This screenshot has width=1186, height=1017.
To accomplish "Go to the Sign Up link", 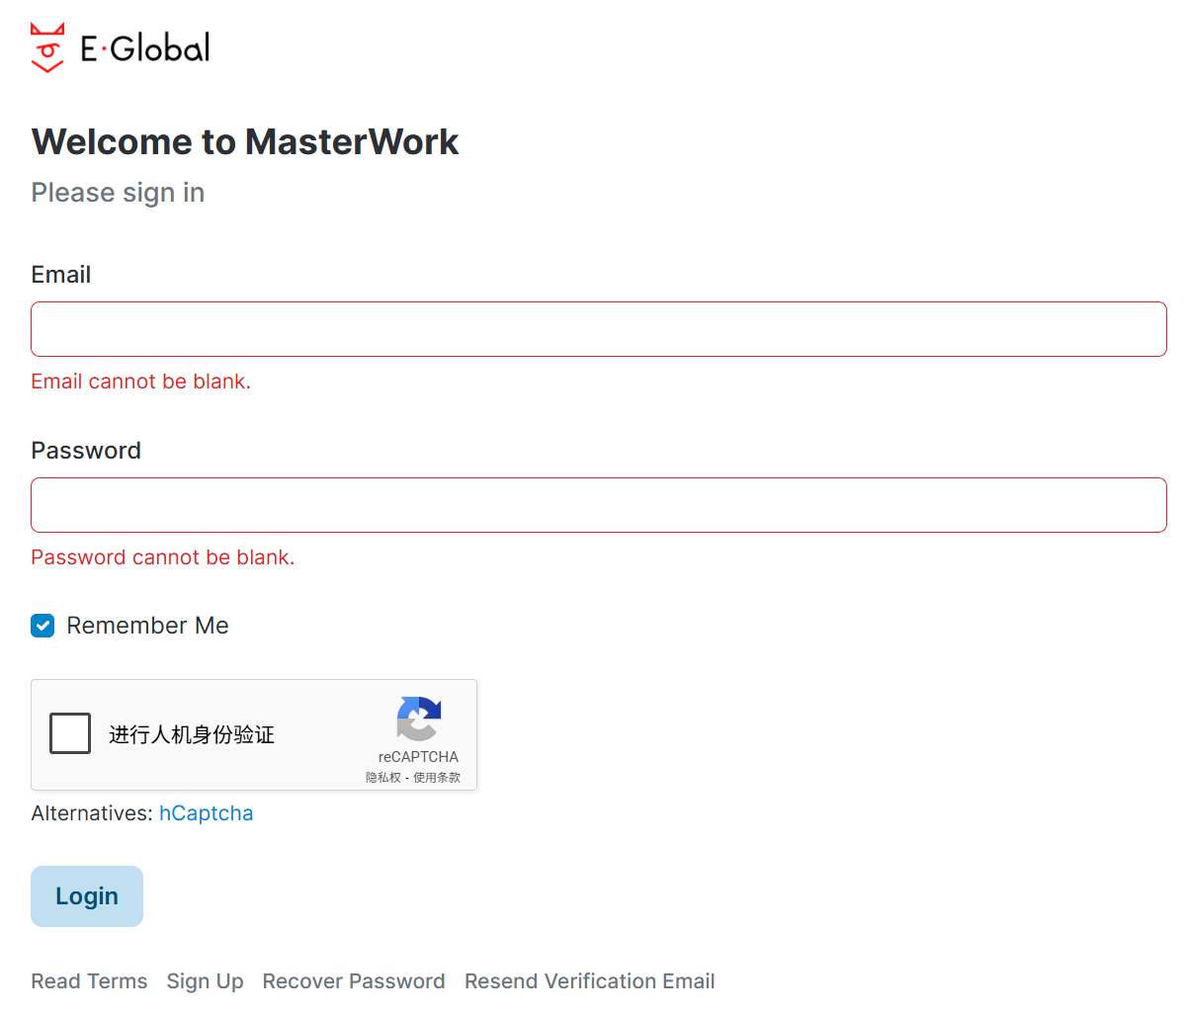I will click(205, 981).
